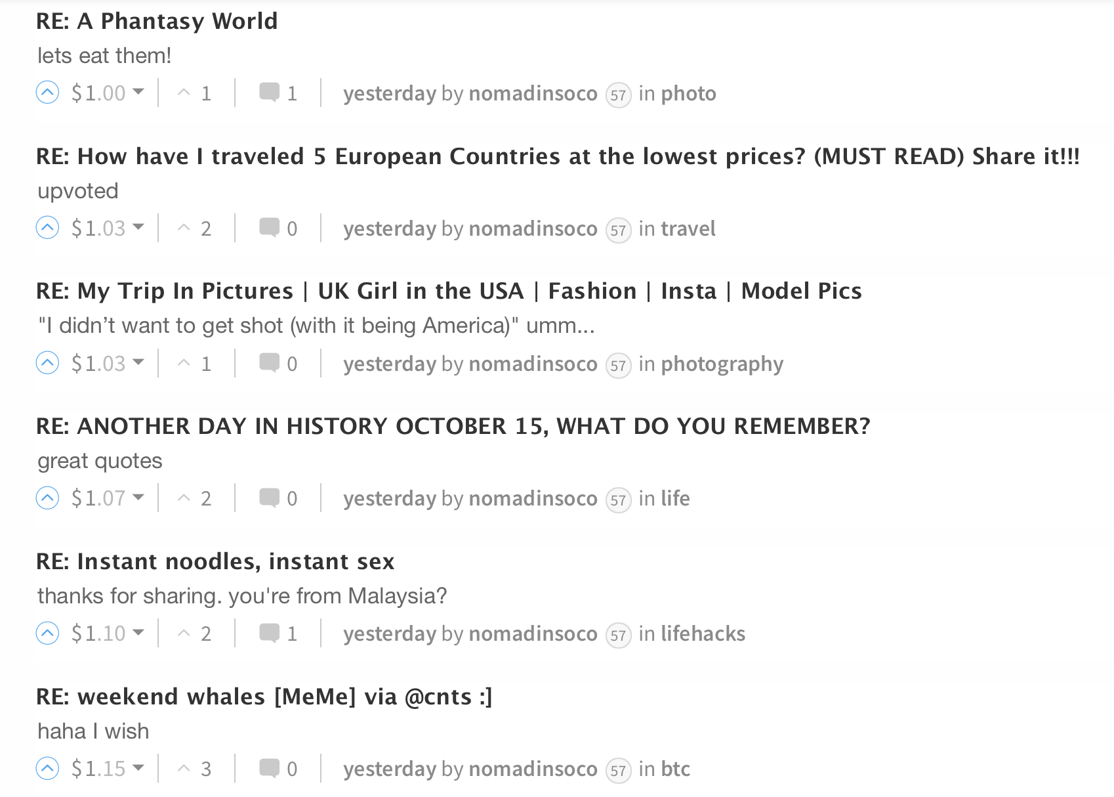Click comment bubble icon on 'upvoted' reply
Viewport: 1114px width, 797px height.
click(x=269, y=228)
